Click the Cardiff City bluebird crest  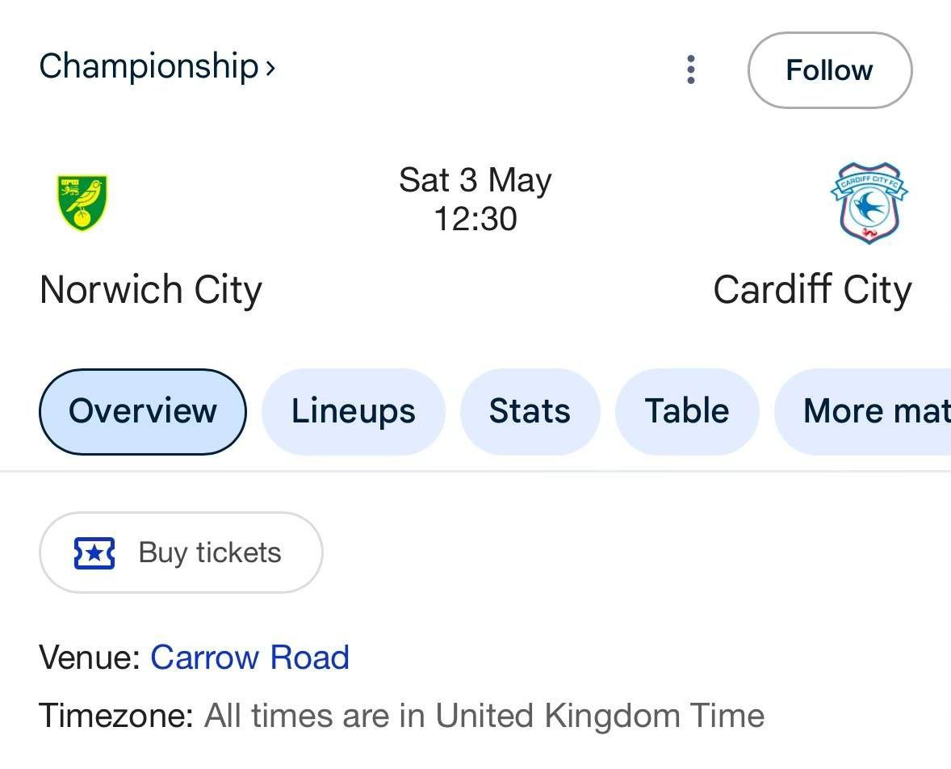coord(869,203)
